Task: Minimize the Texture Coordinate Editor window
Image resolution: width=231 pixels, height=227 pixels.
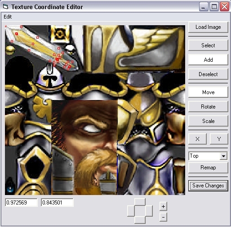Action: tap(203, 7)
